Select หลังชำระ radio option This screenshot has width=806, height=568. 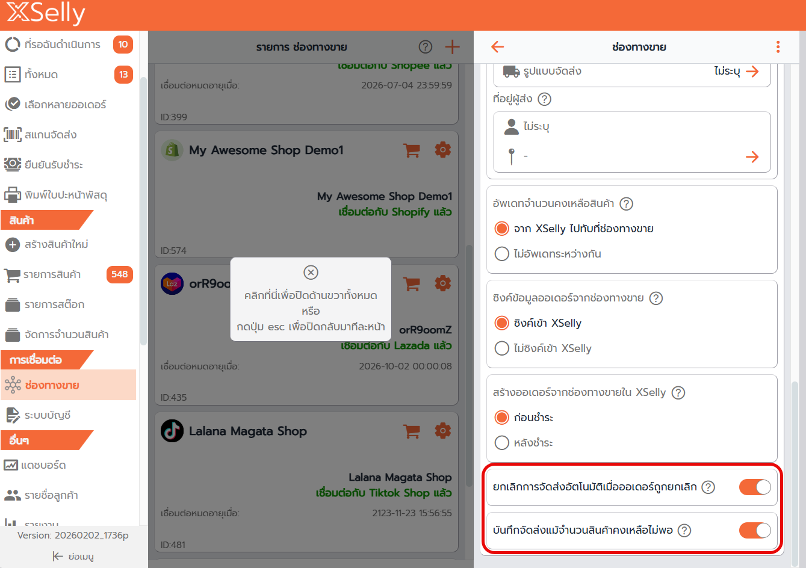[x=501, y=443]
